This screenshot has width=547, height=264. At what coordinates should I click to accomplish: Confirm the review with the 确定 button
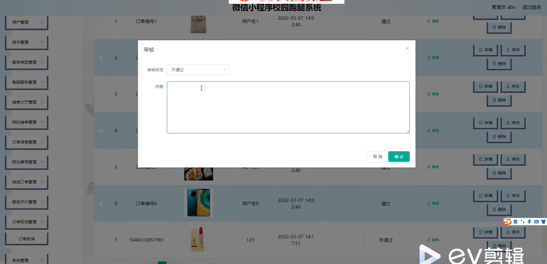click(x=399, y=157)
